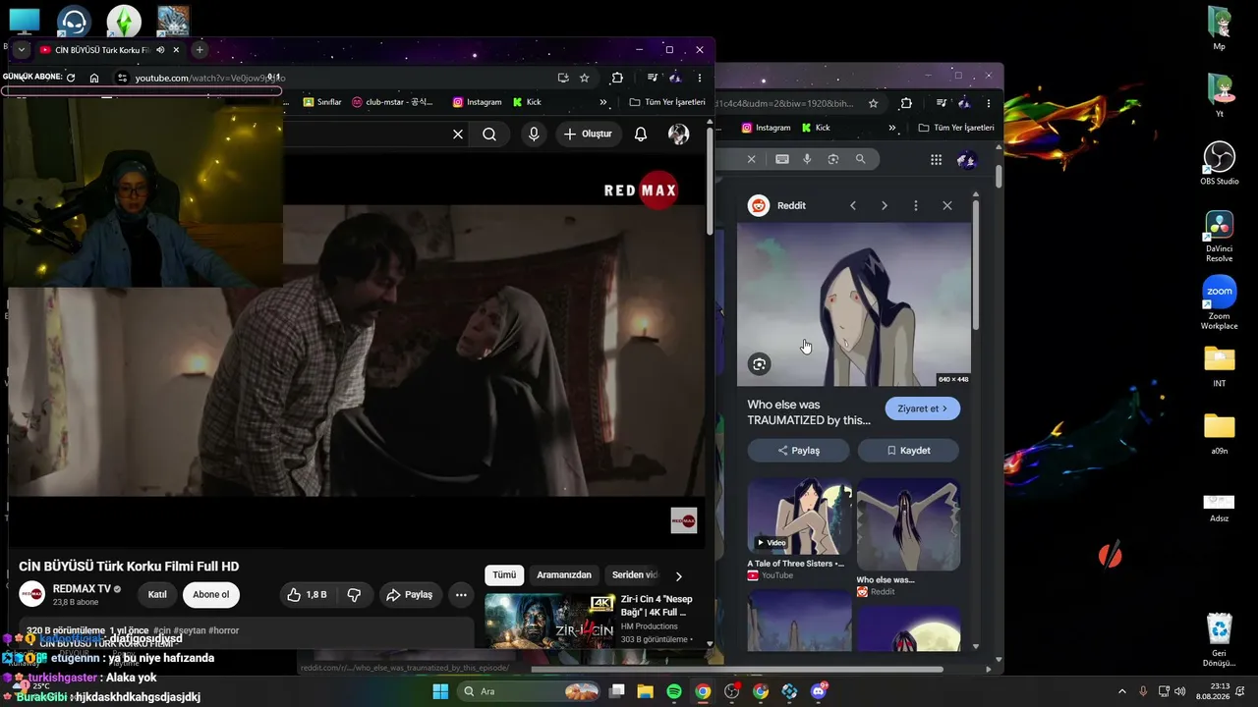Open the Windows Start menu
The image size is (1258, 707).
click(x=440, y=691)
